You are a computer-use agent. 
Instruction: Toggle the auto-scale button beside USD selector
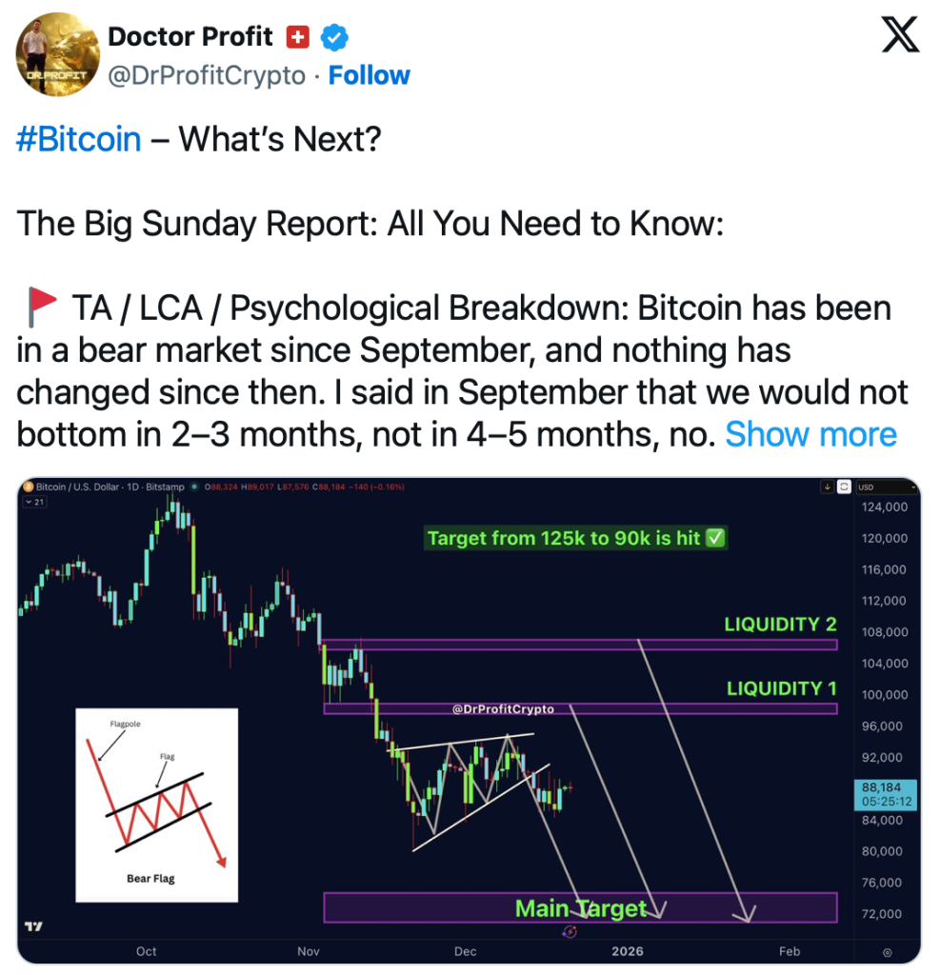[843, 487]
